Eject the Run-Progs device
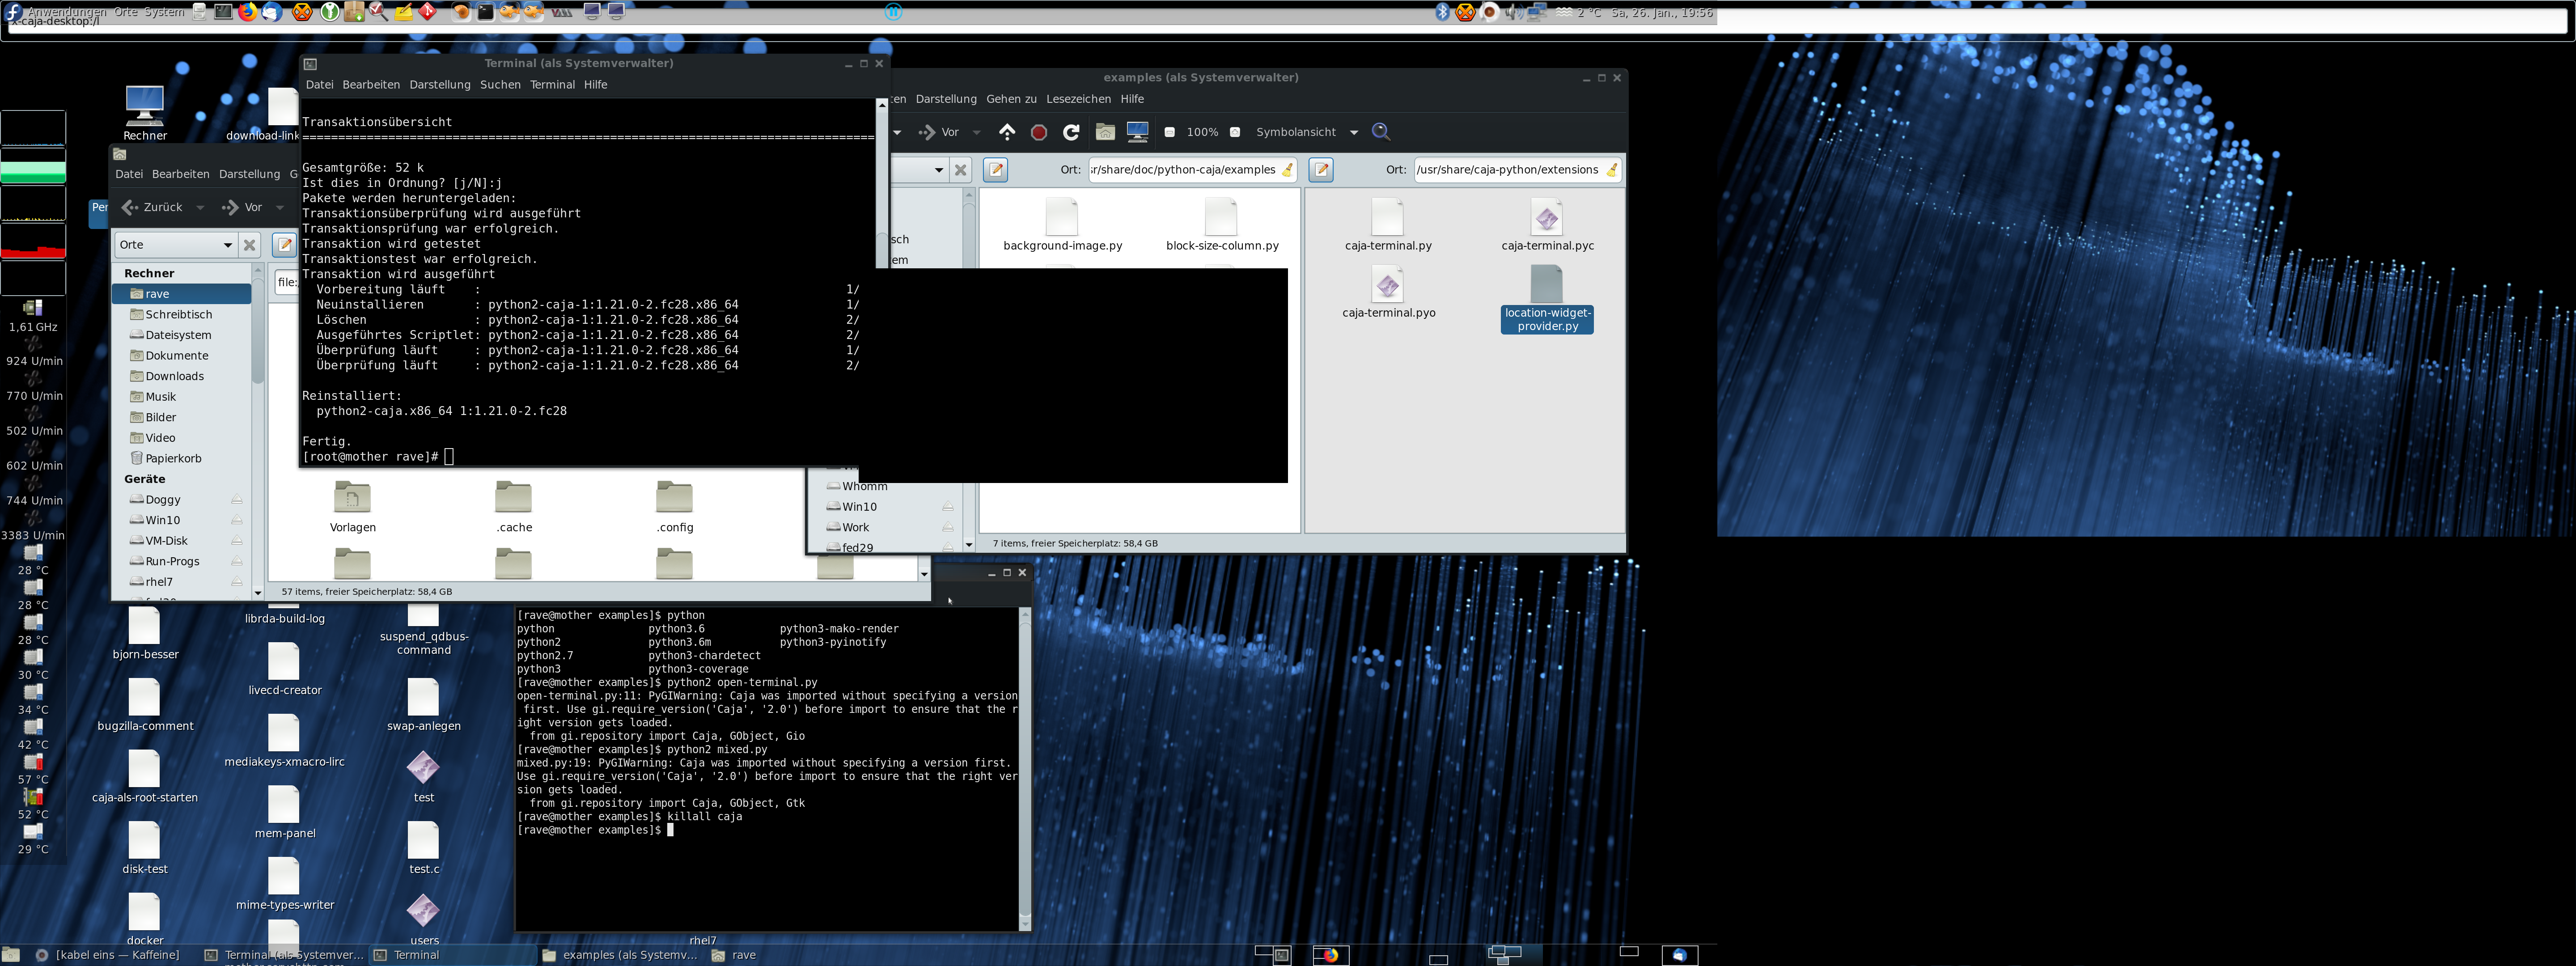 [237, 561]
